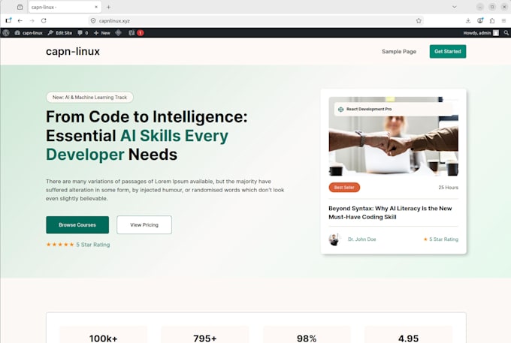Viewport: 511px width, 343px height.
Task: Open the Extensions puzzle icon
Action: (x=492, y=20)
